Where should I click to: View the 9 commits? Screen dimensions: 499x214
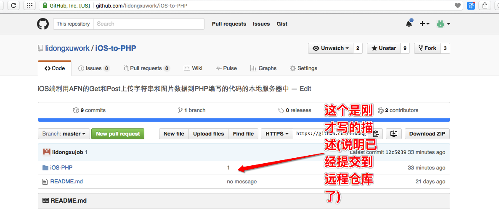(90, 110)
